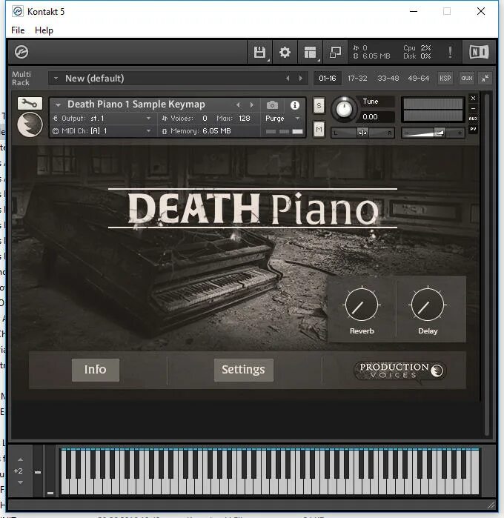Toggle the KSP multi script editor
Screen dimensions: 504x518
click(445, 79)
